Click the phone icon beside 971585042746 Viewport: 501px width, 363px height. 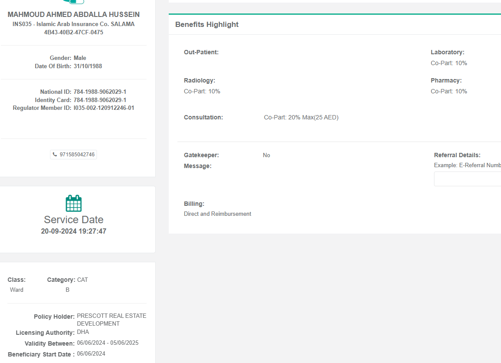[55, 155]
